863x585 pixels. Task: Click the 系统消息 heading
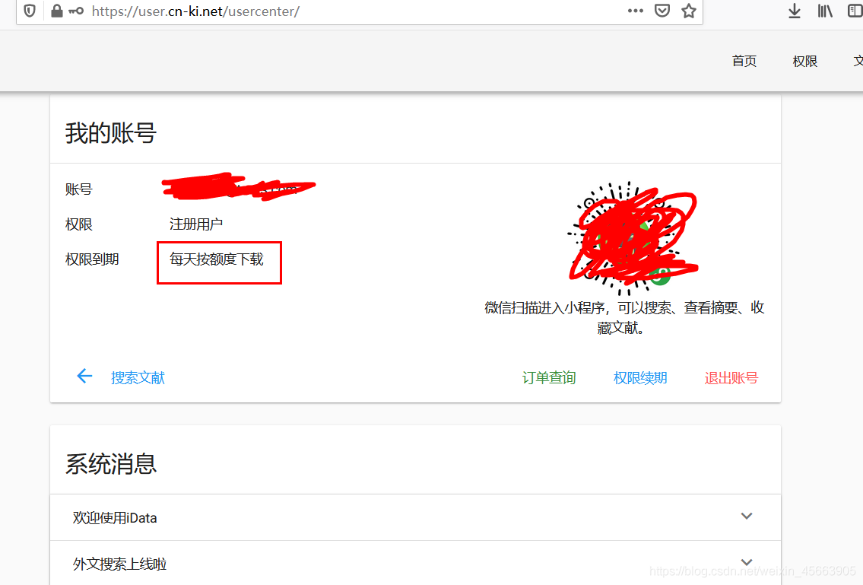coord(110,464)
